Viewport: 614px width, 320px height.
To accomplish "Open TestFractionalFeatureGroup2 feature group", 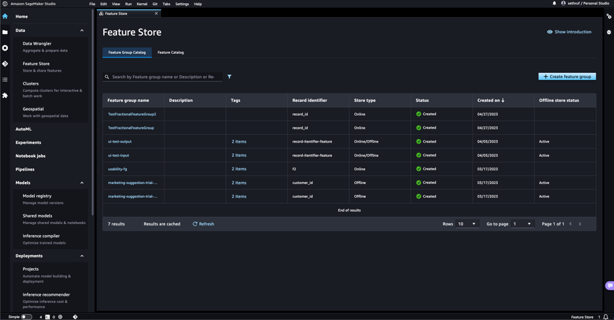I will [x=132, y=114].
